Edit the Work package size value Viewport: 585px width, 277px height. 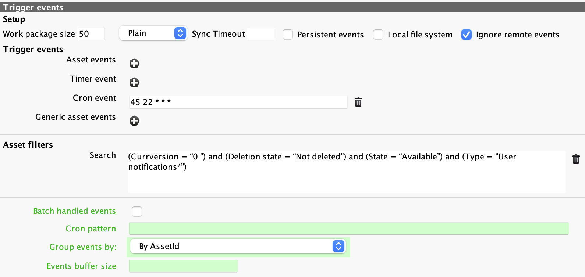91,34
